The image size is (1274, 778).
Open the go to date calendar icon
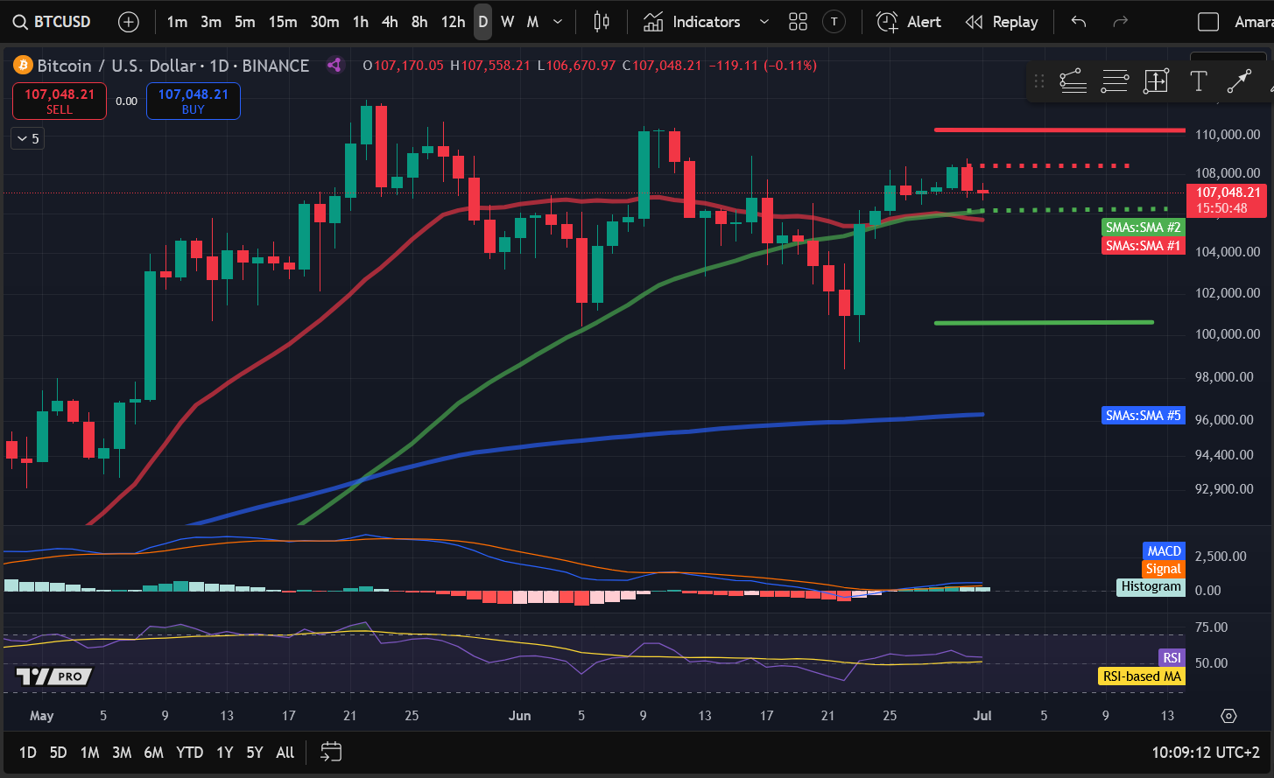(331, 751)
